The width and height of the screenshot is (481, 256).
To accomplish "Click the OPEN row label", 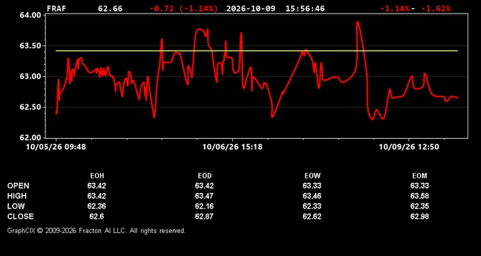I will tap(19, 186).
